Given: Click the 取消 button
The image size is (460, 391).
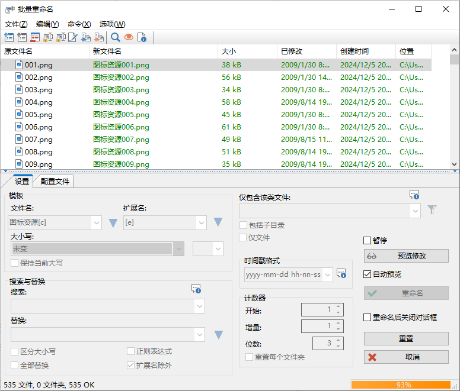Looking at the screenshot, I should 406,357.
